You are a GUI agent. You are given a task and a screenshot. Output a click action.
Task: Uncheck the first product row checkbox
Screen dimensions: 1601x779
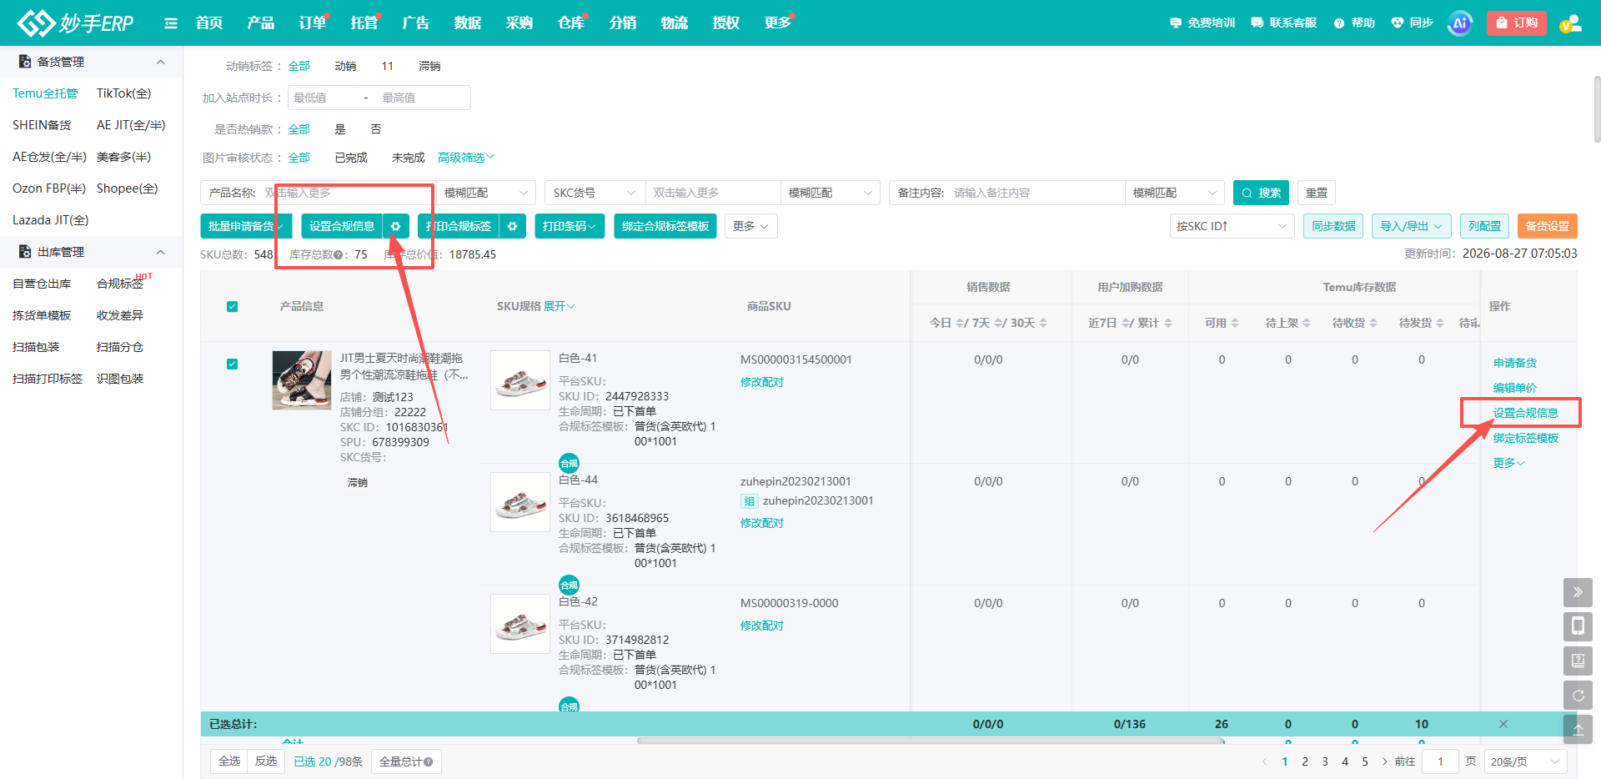tap(233, 364)
